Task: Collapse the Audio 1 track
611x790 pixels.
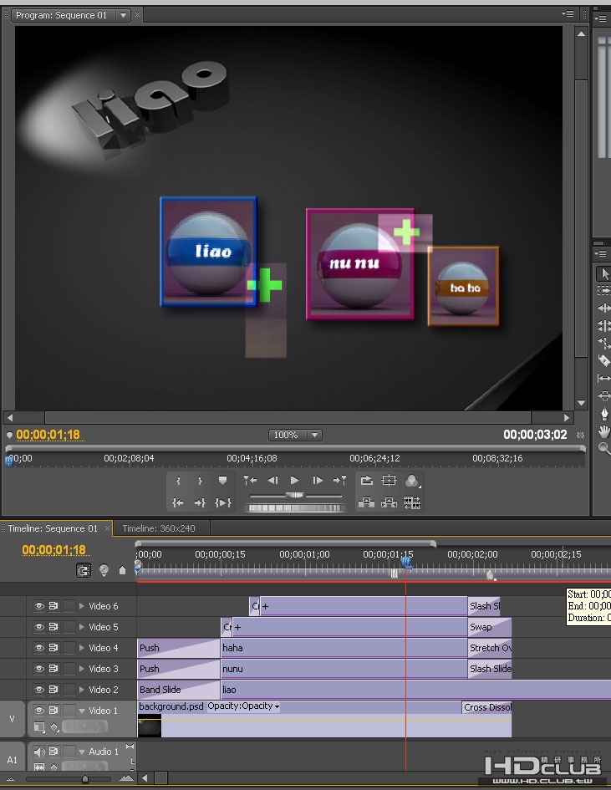Action: point(82,752)
